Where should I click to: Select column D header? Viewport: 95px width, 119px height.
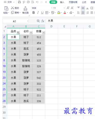coord(51,26)
